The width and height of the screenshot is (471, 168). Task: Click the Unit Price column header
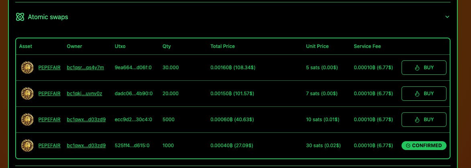coord(317,46)
